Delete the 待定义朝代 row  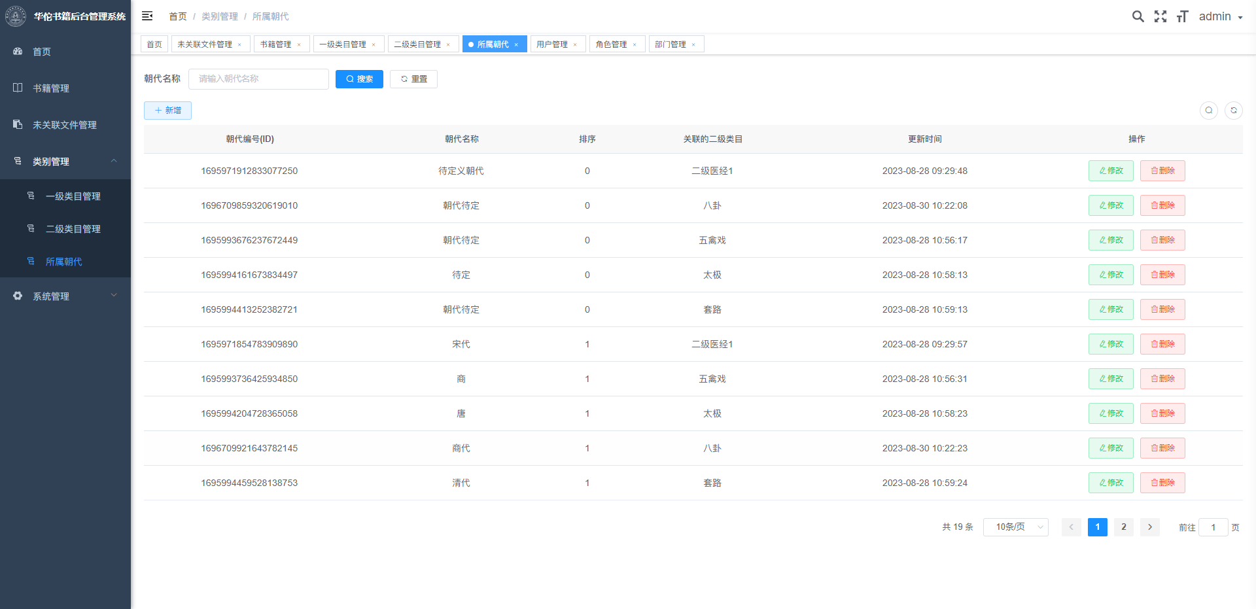click(1162, 170)
